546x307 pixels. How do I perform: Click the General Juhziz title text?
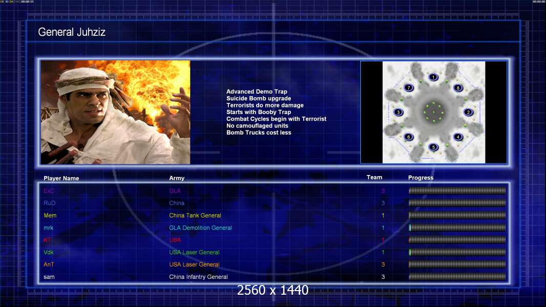(x=72, y=32)
